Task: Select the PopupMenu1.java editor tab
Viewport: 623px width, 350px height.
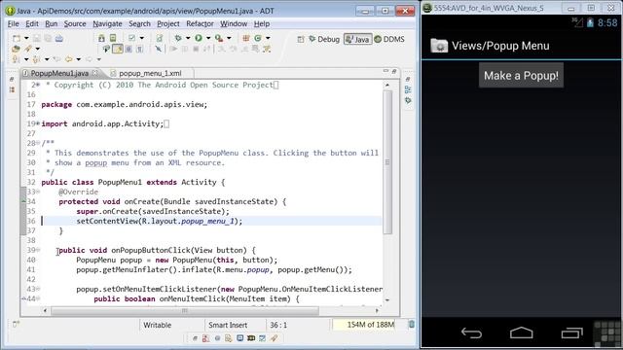Action: 59,73
